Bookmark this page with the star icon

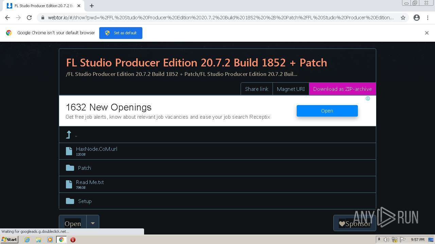403,18
